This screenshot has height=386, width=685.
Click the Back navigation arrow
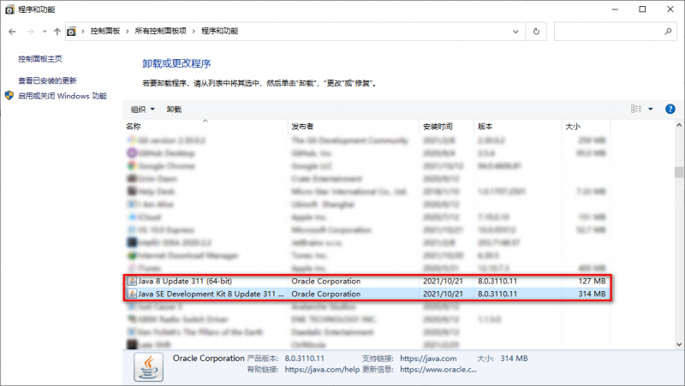12,32
